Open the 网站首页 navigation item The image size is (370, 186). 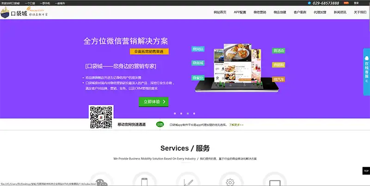click(x=220, y=12)
